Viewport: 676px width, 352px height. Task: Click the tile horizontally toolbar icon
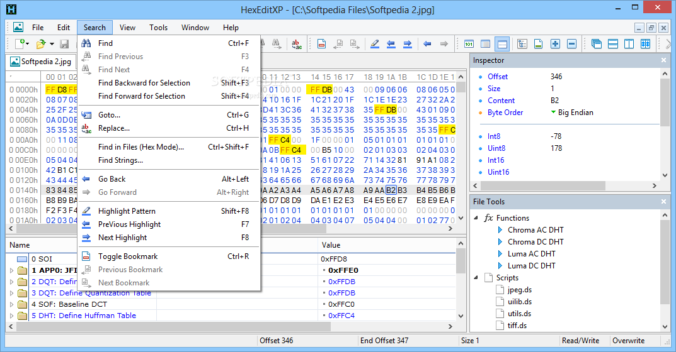tap(612, 44)
